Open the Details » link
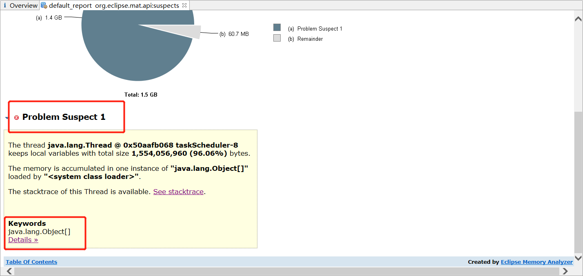 pyautogui.click(x=23, y=240)
